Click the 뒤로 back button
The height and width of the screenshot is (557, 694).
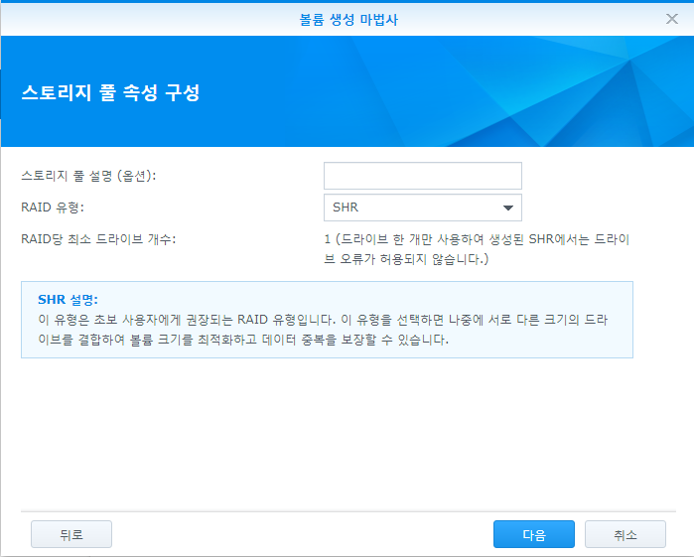[x=71, y=534]
